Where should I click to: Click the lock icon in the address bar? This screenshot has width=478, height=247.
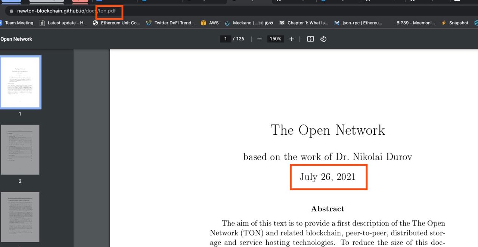[11, 11]
